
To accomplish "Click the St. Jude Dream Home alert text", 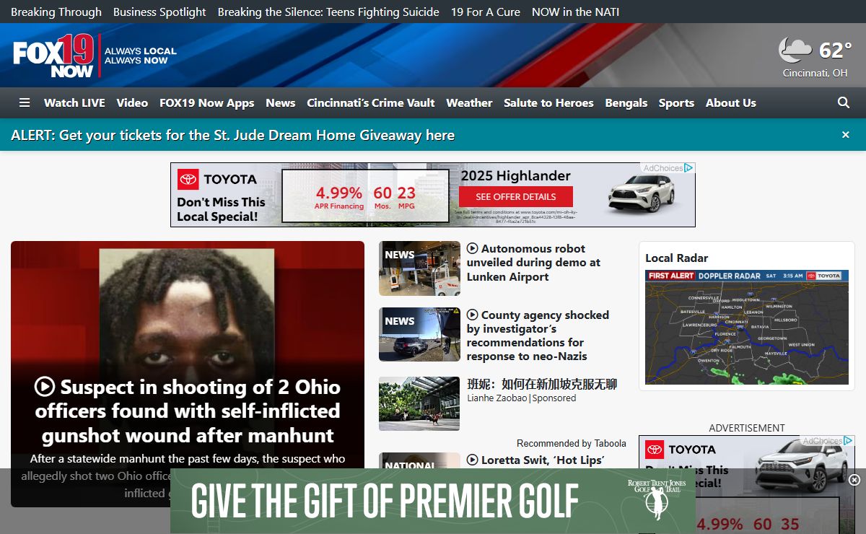I will [x=233, y=135].
